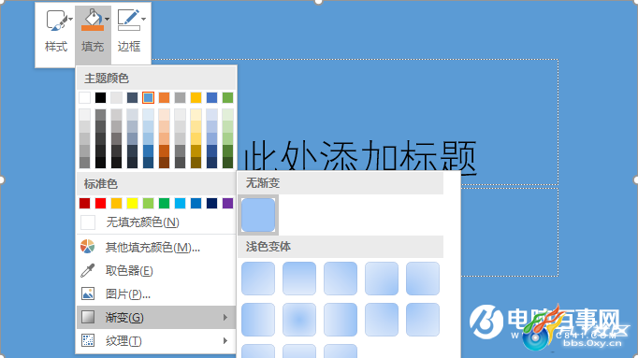638x358 pixels.
Task: Choose the purple standard color swatch
Action: [228, 203]
